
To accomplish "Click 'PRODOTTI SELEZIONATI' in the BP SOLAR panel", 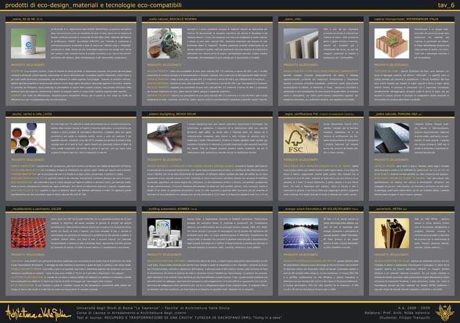I will [300, 254].
